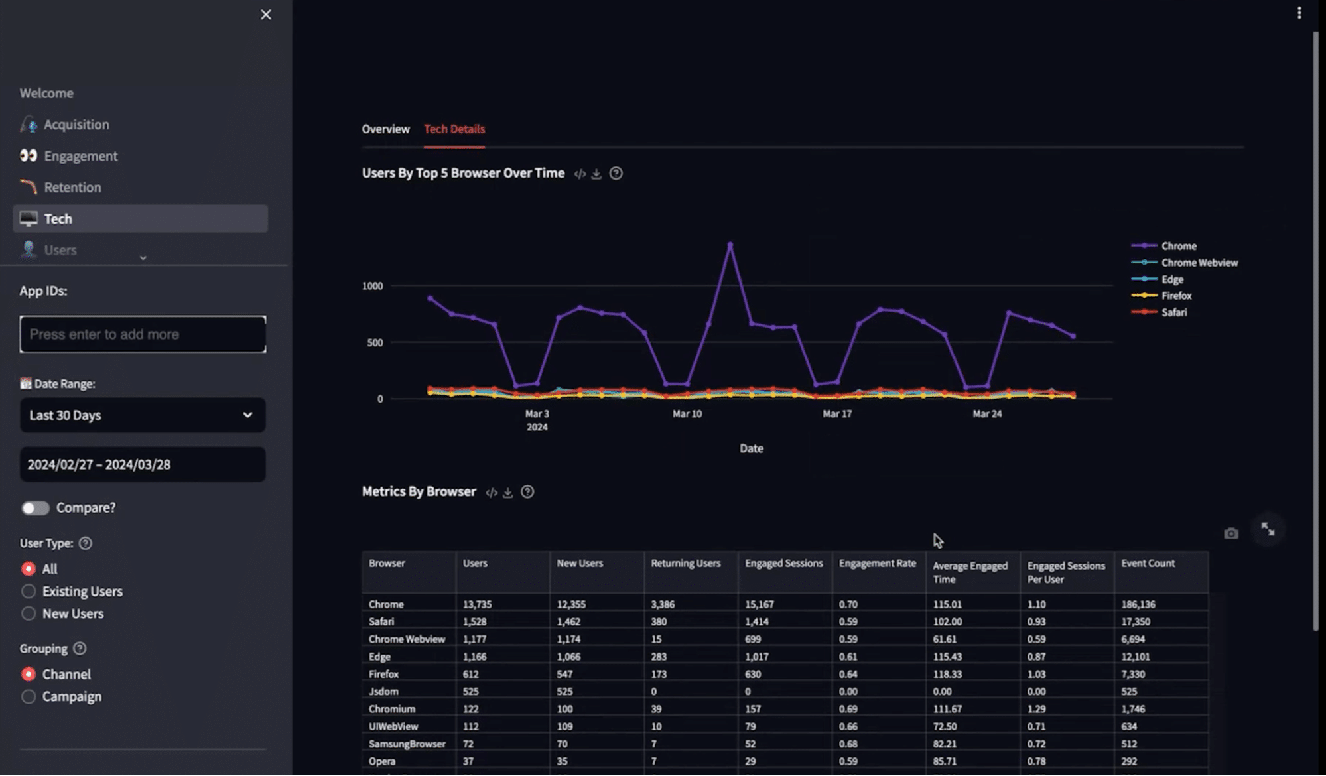Click the User Type help icon
The image size is (1326, 776).
[85, 543]
